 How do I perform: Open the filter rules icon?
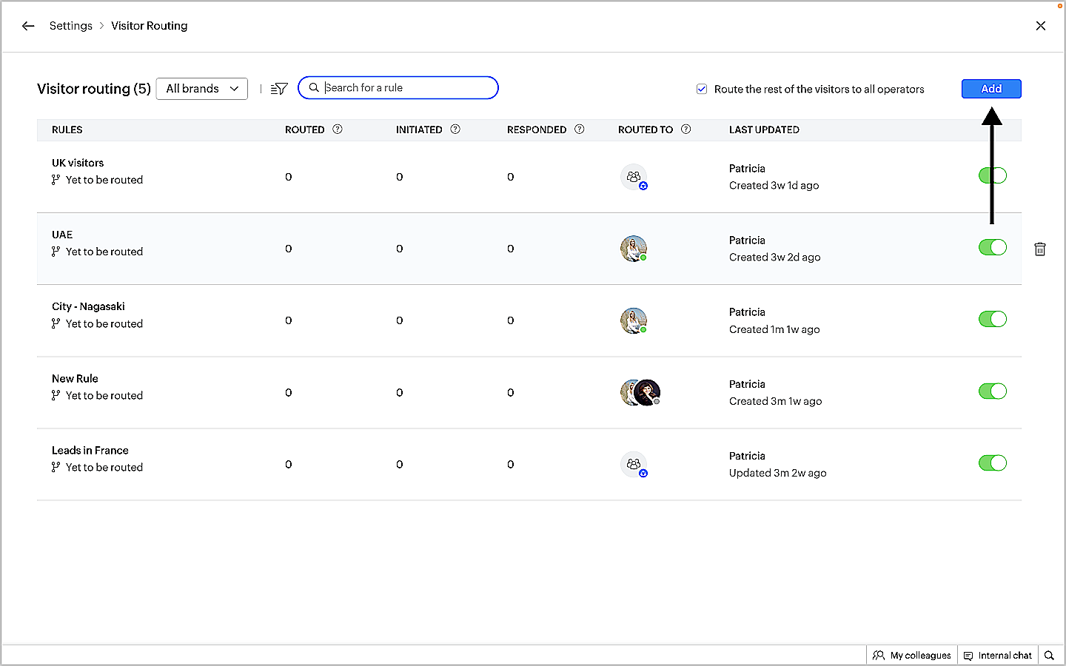click(x=279, y=89)
